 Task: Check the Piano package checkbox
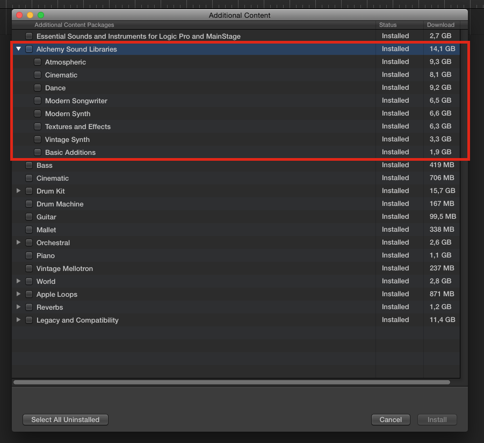[29, 255]
